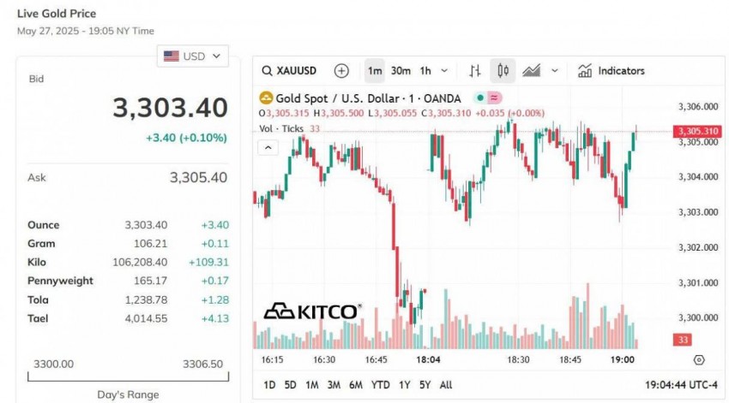Viewport: 729px width, 403px height.
Task: Toggle the market status indicator pill
Action: click(487, 98)
